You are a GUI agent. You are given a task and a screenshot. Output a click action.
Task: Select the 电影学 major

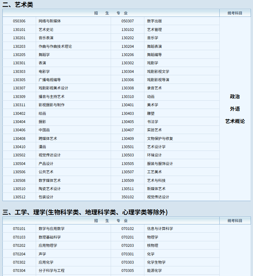point(44,71)
